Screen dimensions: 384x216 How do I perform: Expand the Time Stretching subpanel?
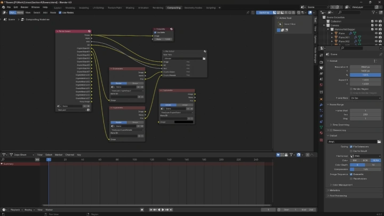coord(331,125)
